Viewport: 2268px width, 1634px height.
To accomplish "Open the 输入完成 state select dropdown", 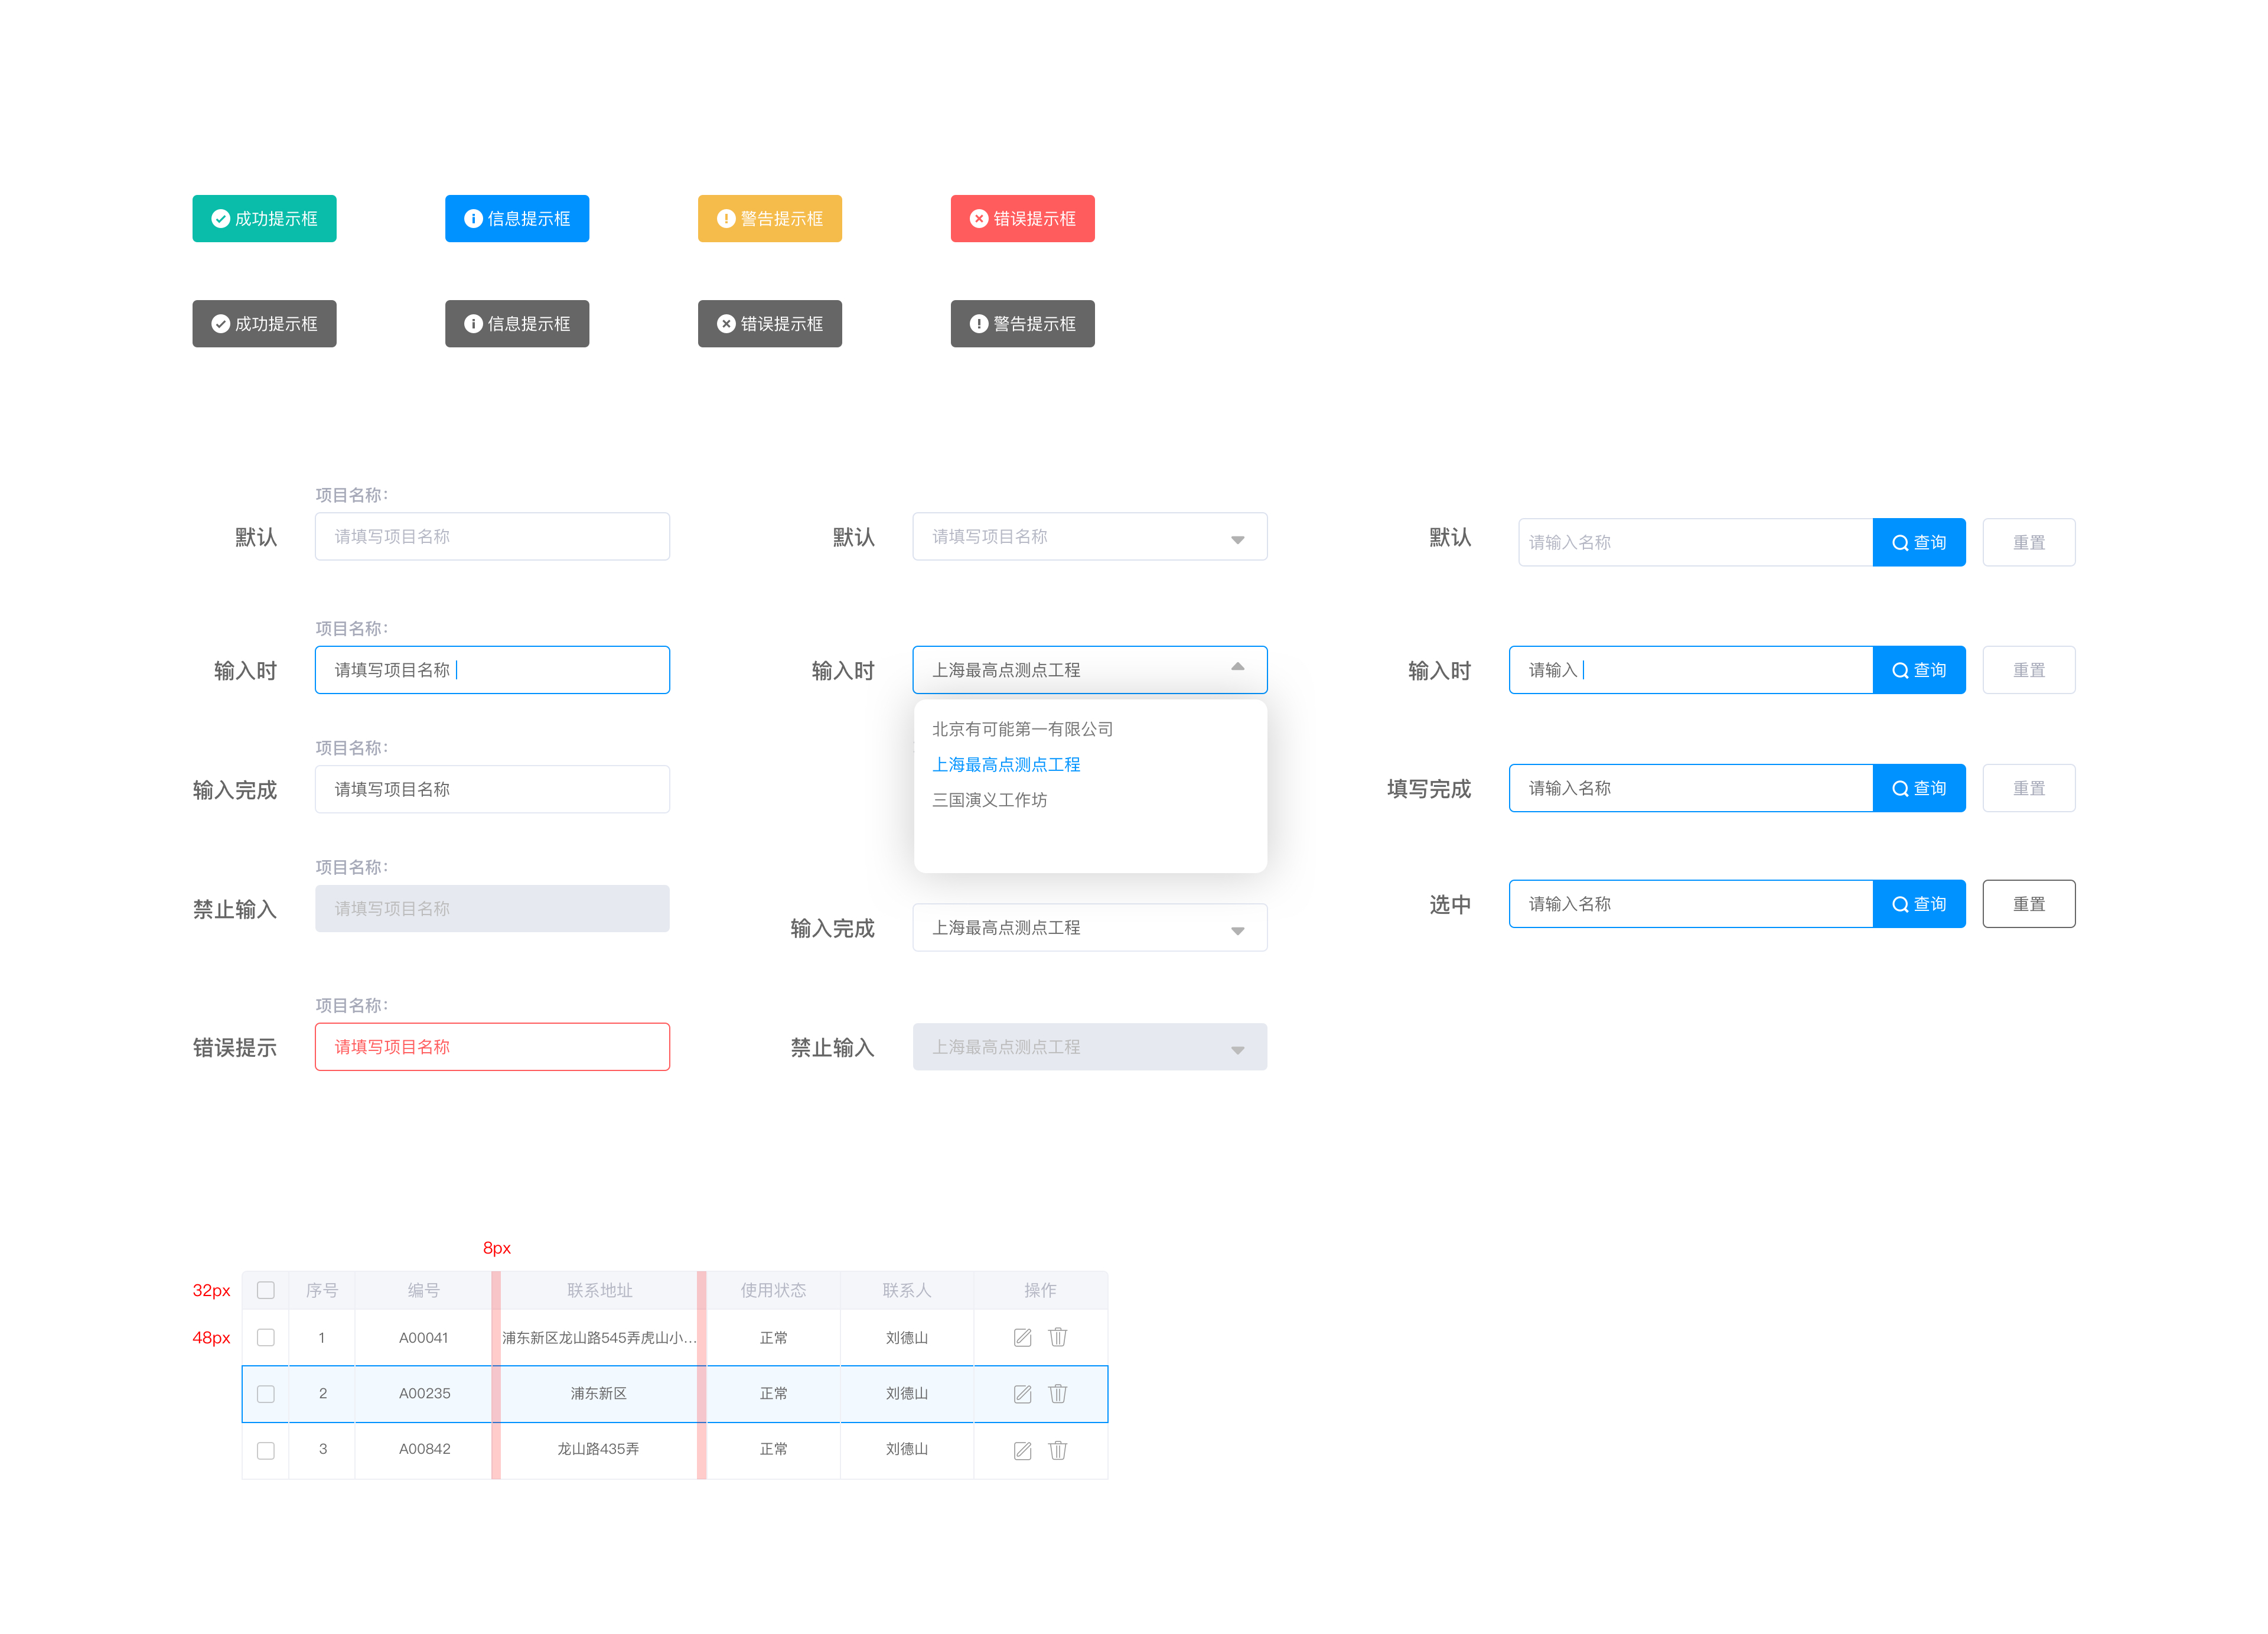I will pyautogui.click(x=1237, y=930).
